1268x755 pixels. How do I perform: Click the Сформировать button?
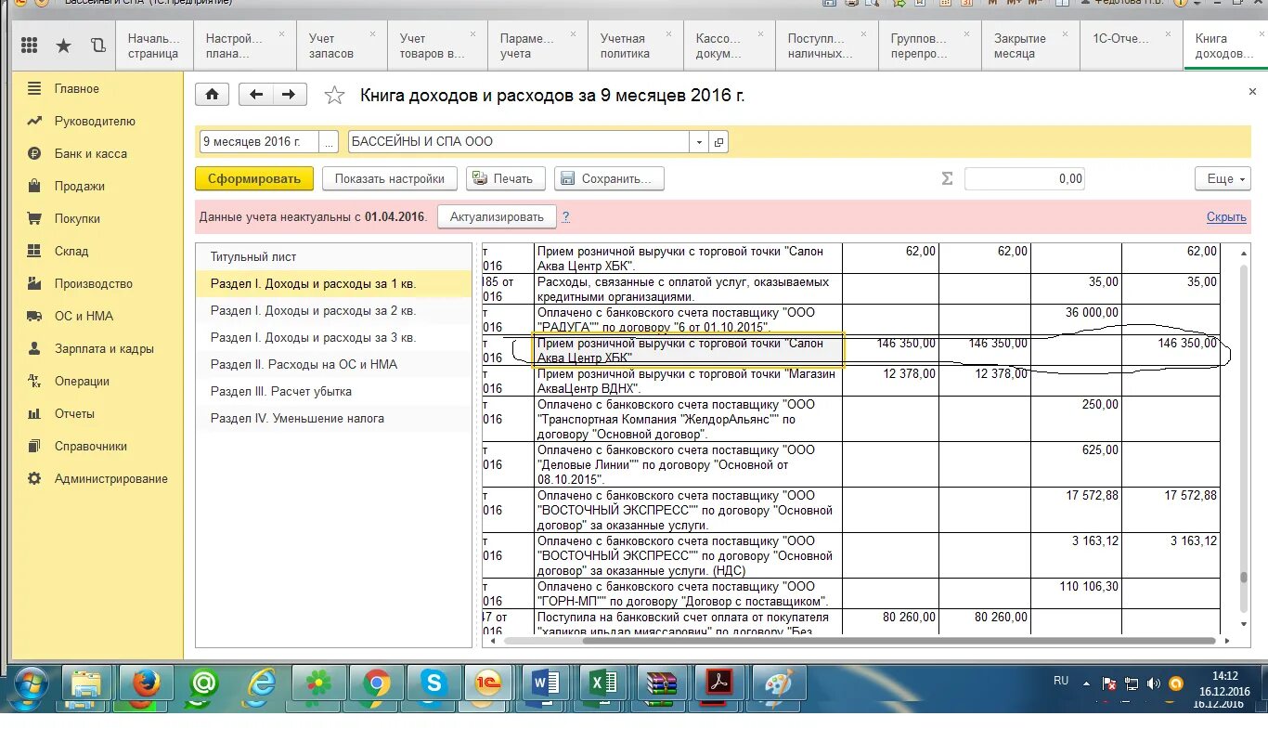click(254, 178)
